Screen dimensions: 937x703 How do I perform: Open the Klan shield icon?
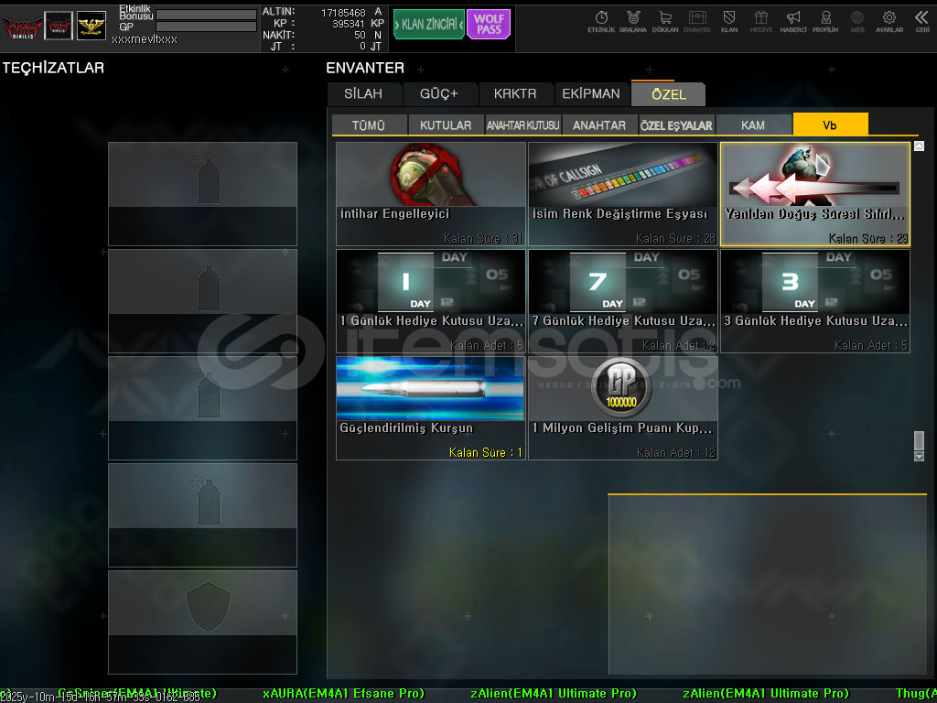pos(729,20)
